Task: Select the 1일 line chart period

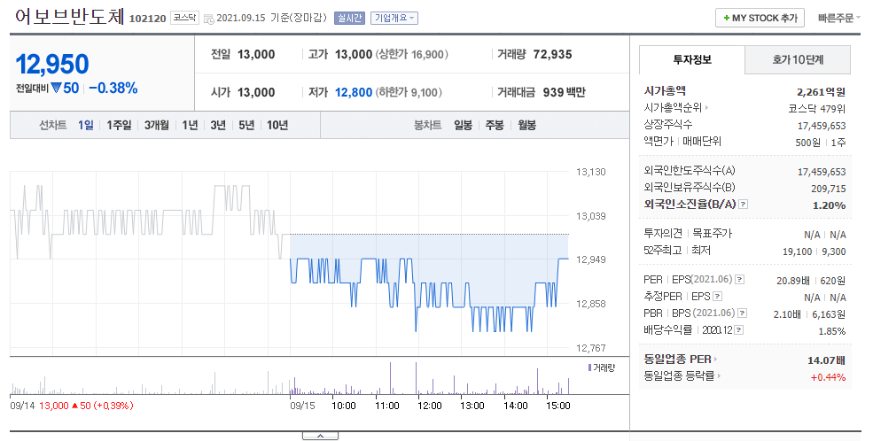Action: 86,125
